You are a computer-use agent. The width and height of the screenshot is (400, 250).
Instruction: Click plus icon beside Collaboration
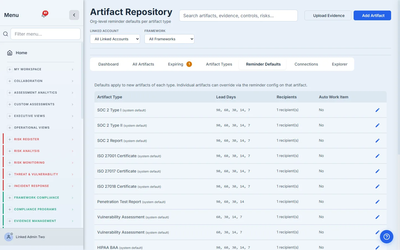pyautogui.click(x=10, y=81)
